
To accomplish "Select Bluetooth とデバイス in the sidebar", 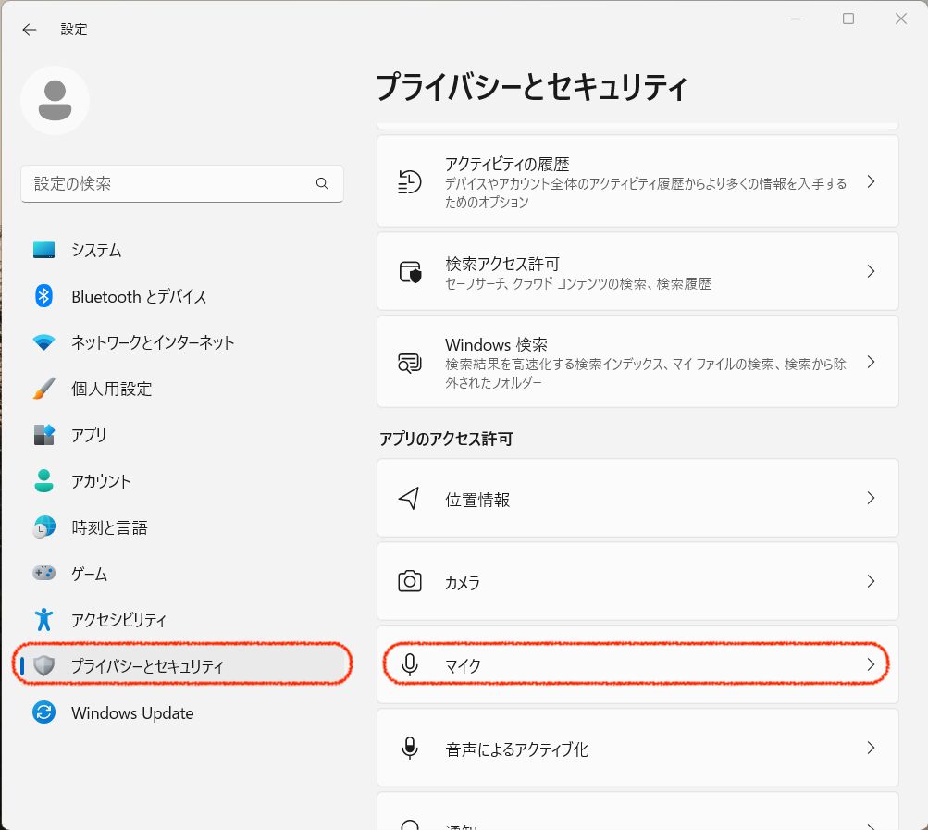I will tap(181, 296).
